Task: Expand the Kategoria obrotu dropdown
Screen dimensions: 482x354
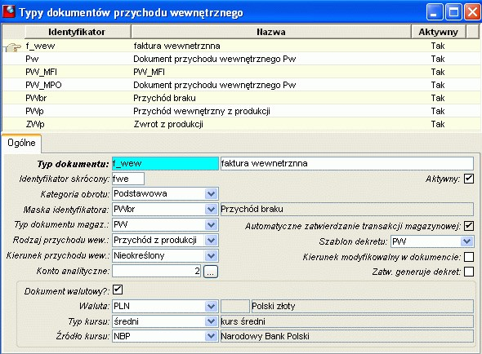Action: 211,194
